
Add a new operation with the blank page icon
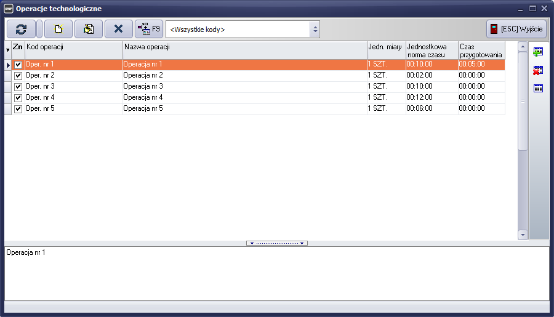[58, 29]
